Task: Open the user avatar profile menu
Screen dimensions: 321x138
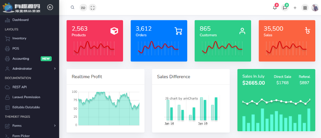Action: coord(315,8)
